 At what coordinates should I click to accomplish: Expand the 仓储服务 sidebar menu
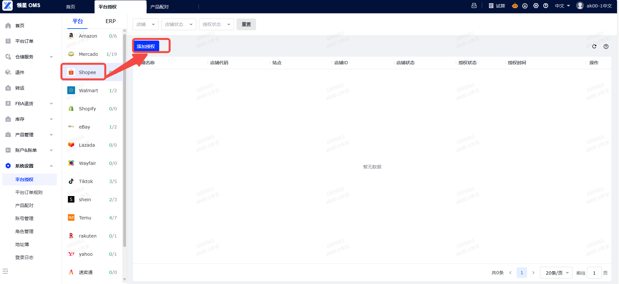(29, 57)
